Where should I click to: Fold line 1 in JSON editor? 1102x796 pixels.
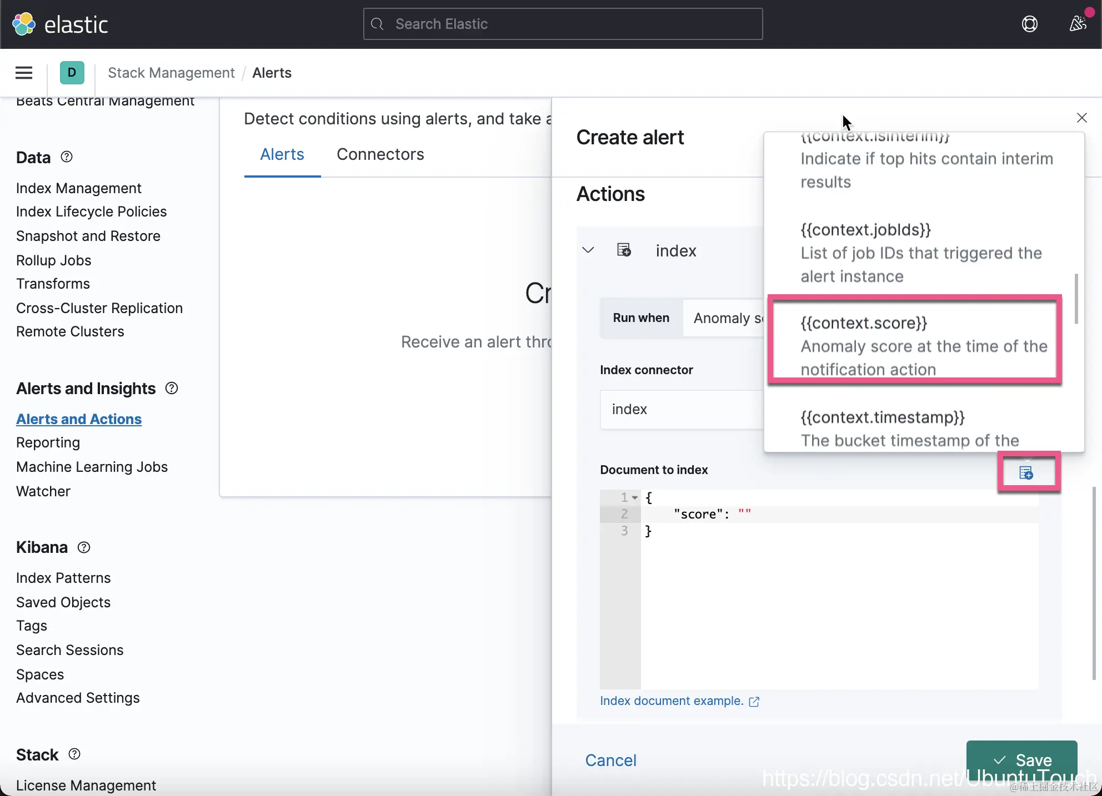[x=635, y=498]
